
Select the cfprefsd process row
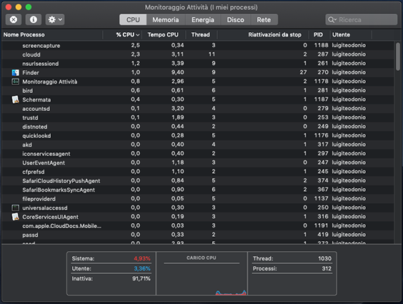click(x=198, y=172)
